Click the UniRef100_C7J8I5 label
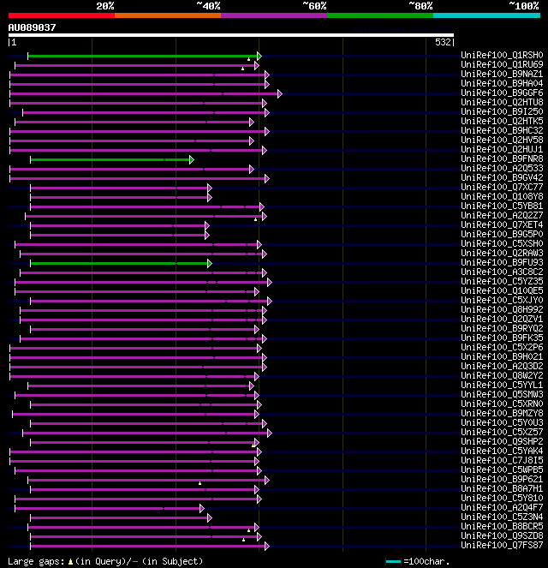 point(502,460)
